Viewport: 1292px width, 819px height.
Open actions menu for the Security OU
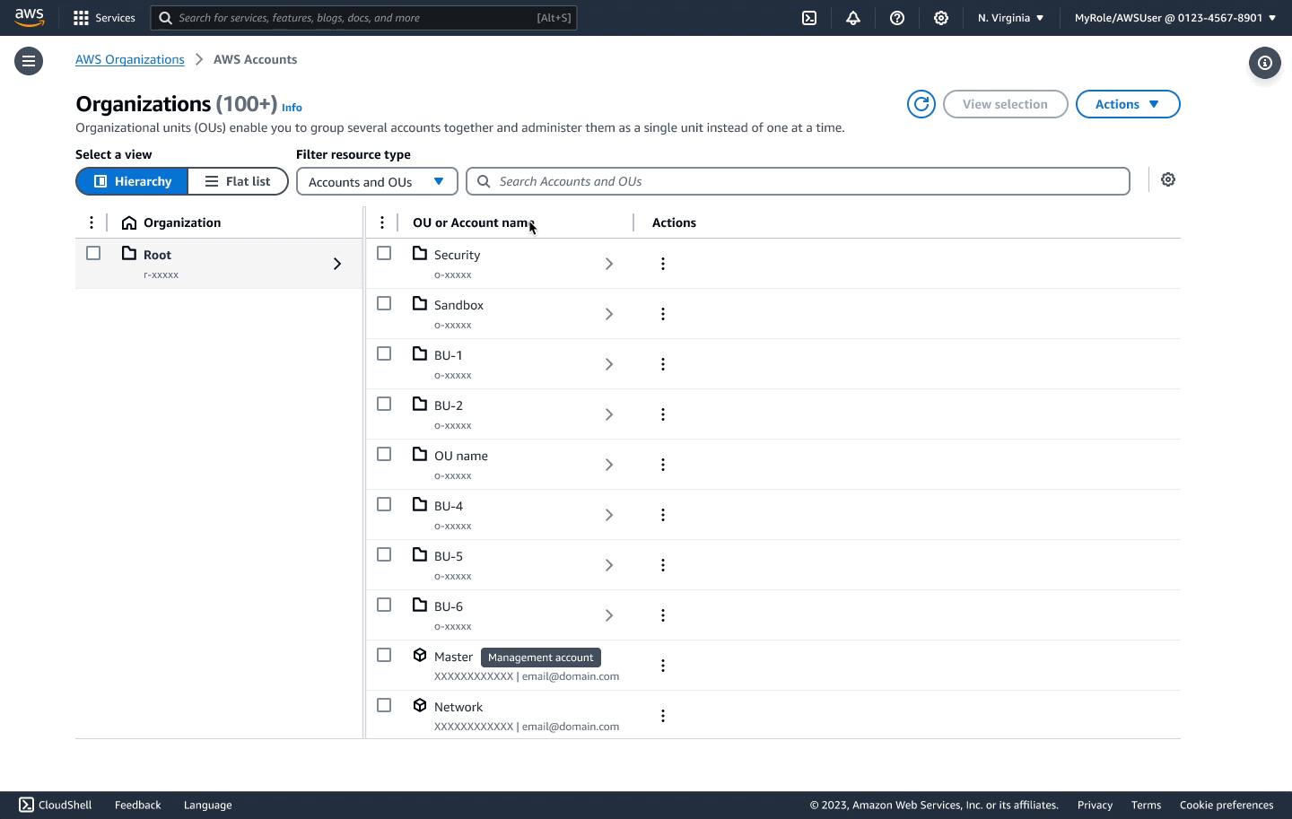click(x=663, y=264)
